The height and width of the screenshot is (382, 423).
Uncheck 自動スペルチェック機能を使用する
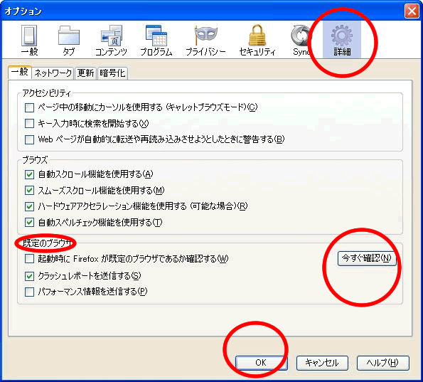(x=29, y=223)
